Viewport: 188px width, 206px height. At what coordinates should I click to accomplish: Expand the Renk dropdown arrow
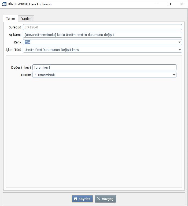click(179, 42)
